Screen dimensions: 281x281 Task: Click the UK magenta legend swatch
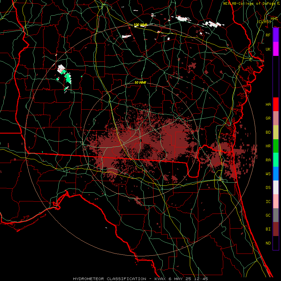click(x=276, y=49)
